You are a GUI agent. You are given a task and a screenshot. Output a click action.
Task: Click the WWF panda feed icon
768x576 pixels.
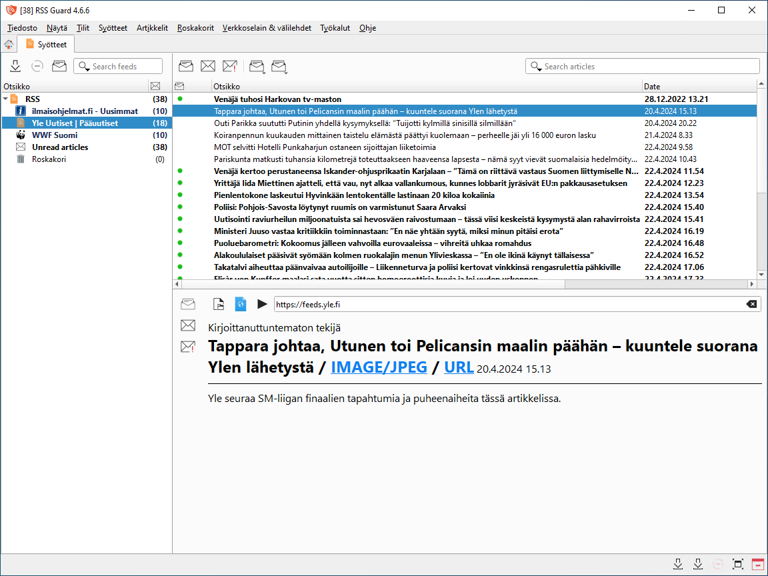click(x=21, y=135)
